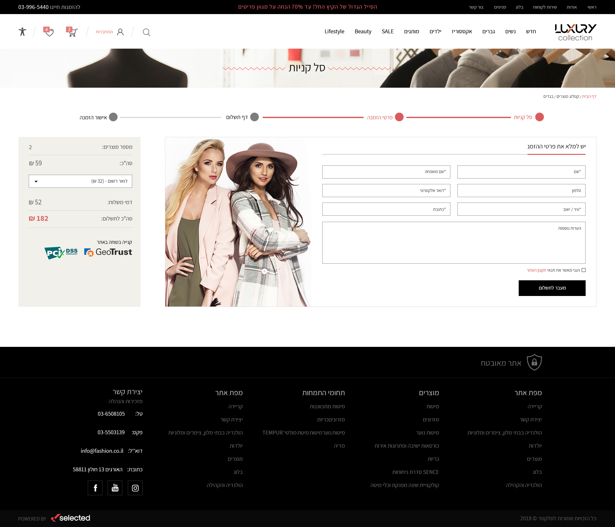
Task: Open the Facebook footer icon
Action: coord(95,488)
